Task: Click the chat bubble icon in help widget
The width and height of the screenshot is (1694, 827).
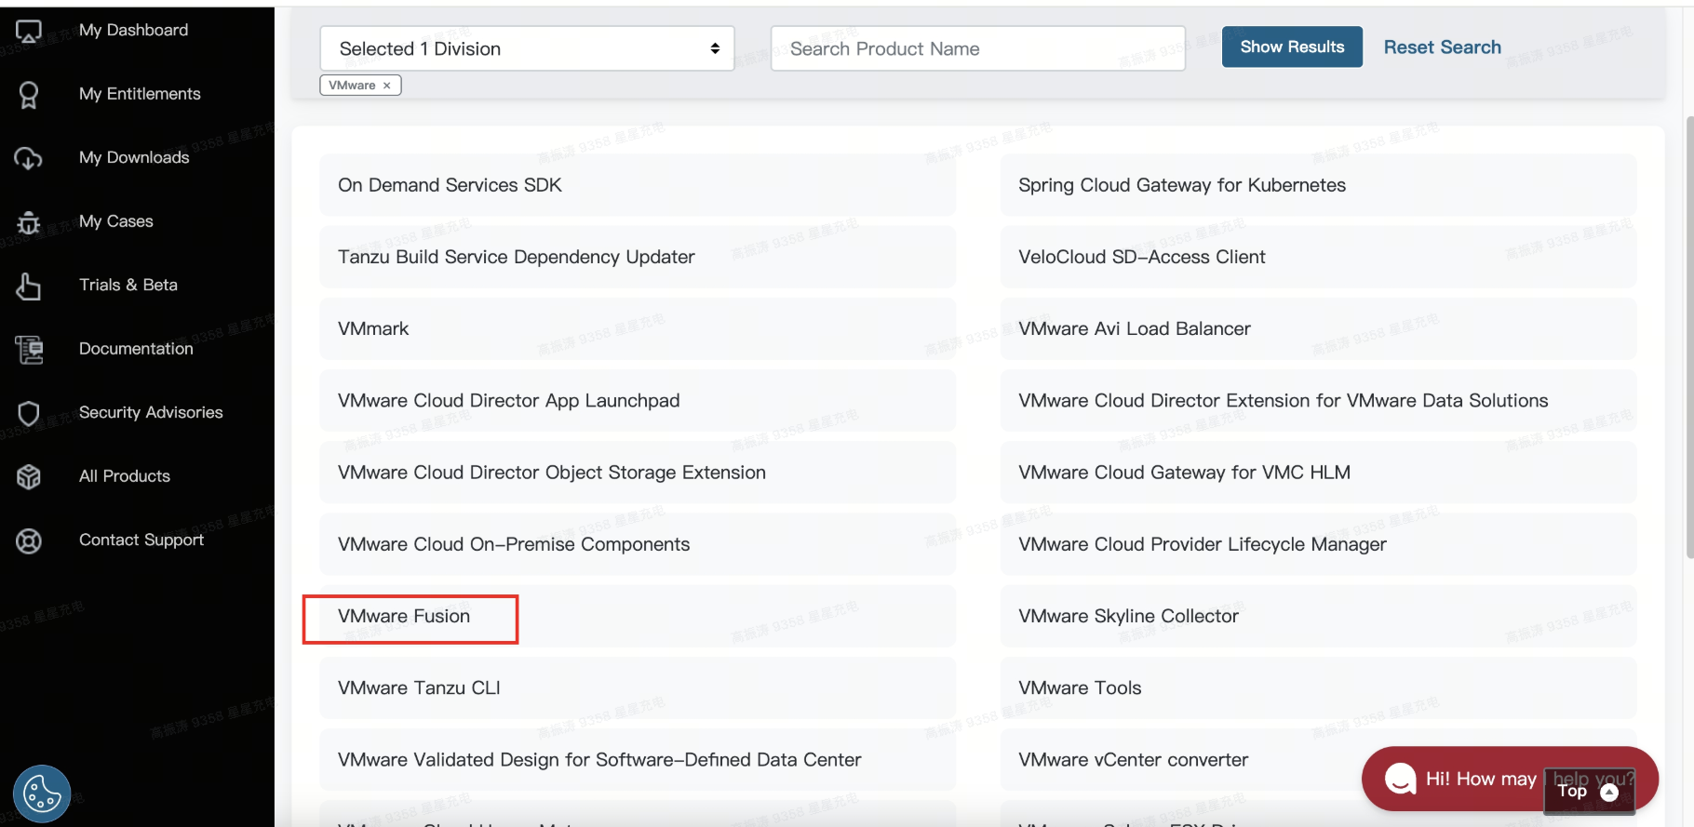Action: pyautogui.click(x=1400, y=779)
